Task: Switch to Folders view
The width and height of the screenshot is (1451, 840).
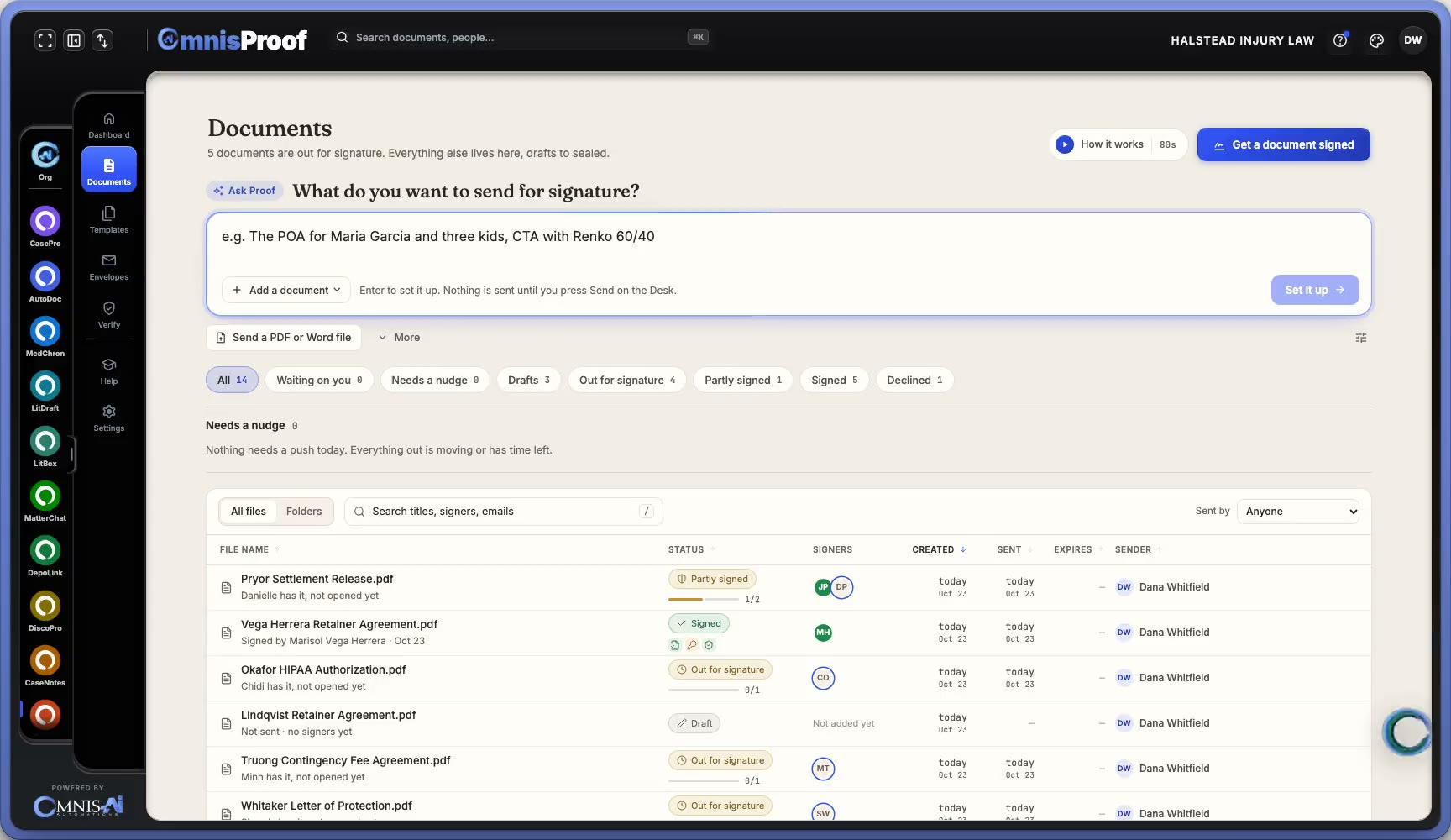Action: [x=304, y=512]
